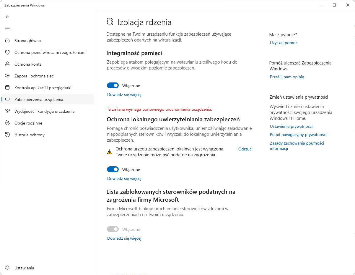Open the Uzyskaj pomoc link
The image size is (355, 275).
tap(284, 43)
